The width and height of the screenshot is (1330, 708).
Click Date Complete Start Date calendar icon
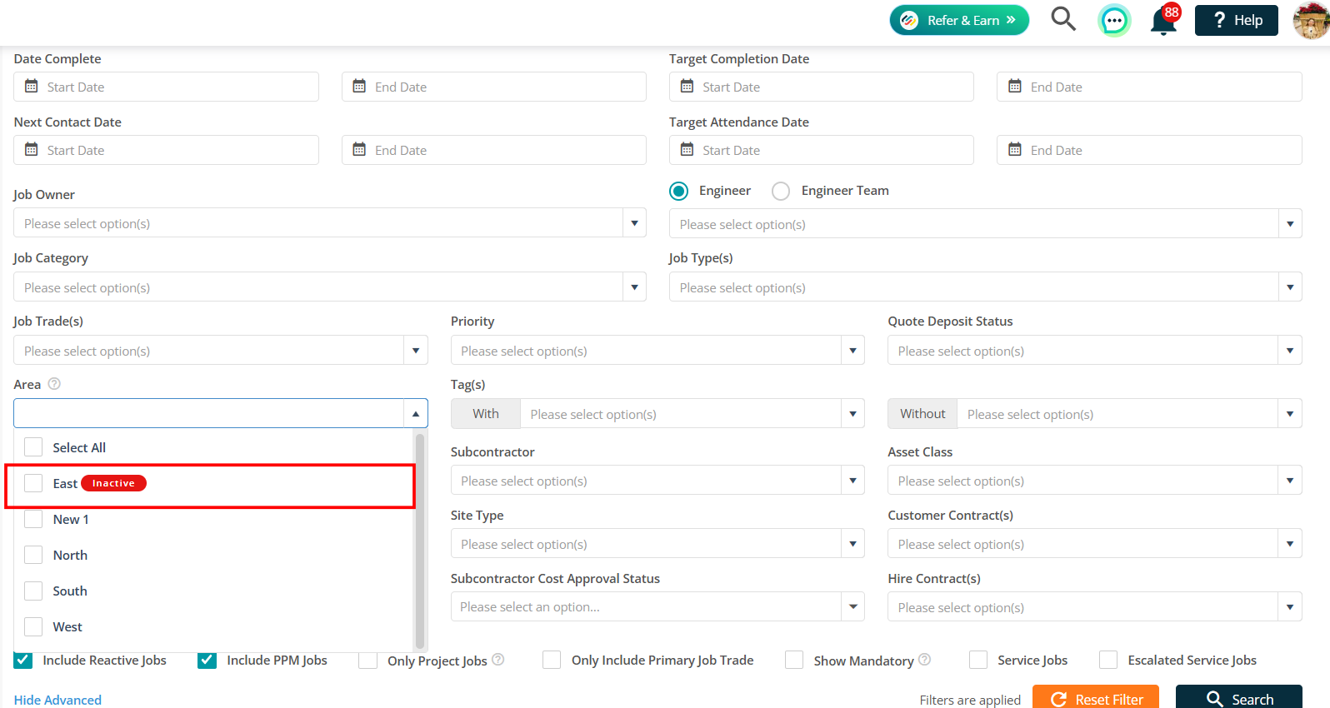pos(32,87)
